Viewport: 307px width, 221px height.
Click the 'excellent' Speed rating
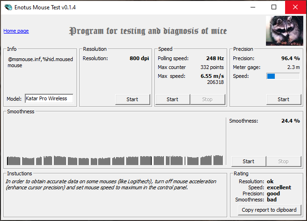click(x=279, y=187)
